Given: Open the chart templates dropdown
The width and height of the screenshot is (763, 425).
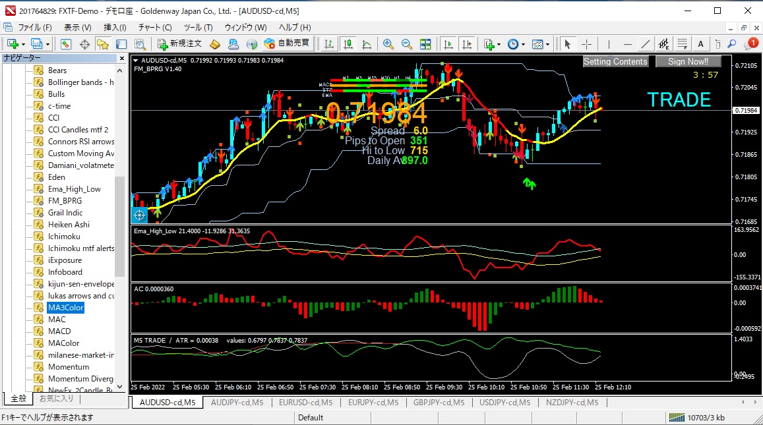Looking at the screenshot, I should coord(547,44).
